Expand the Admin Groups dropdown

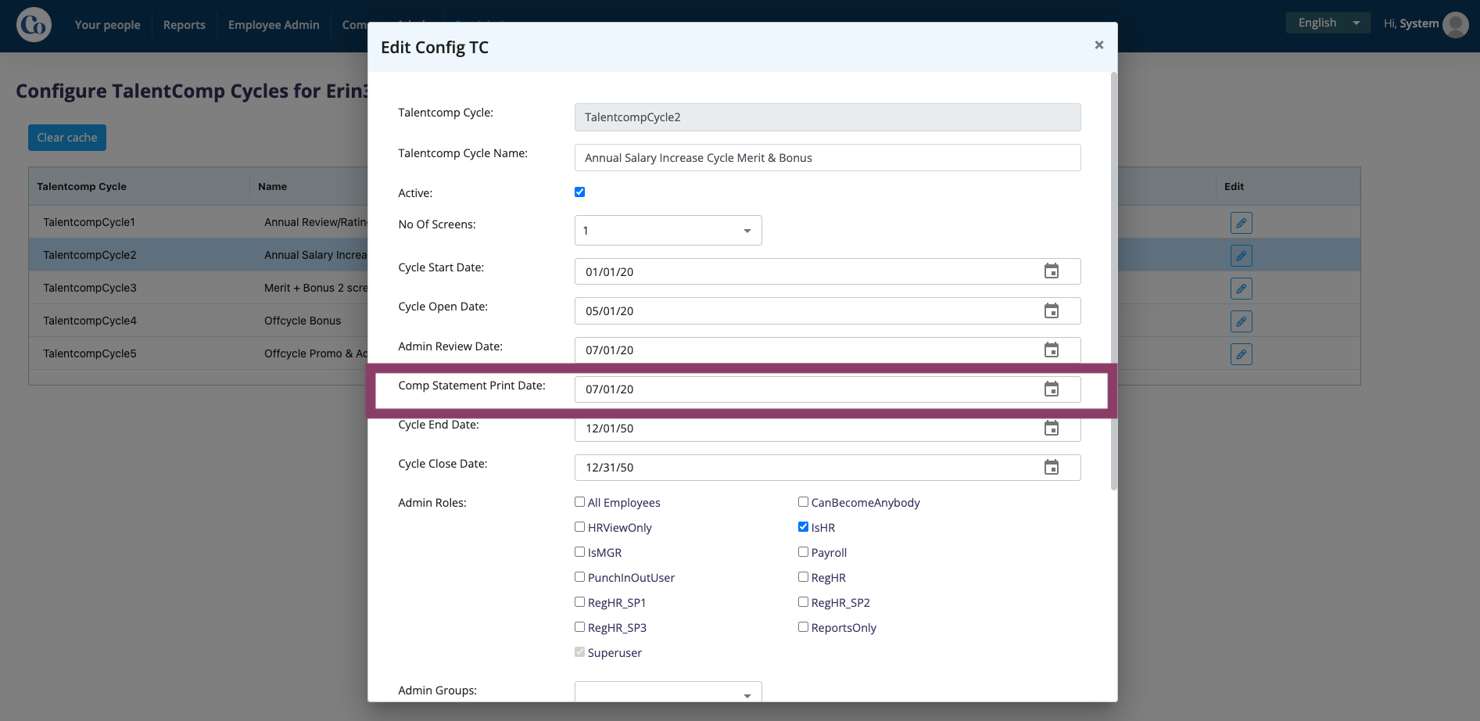668,692
